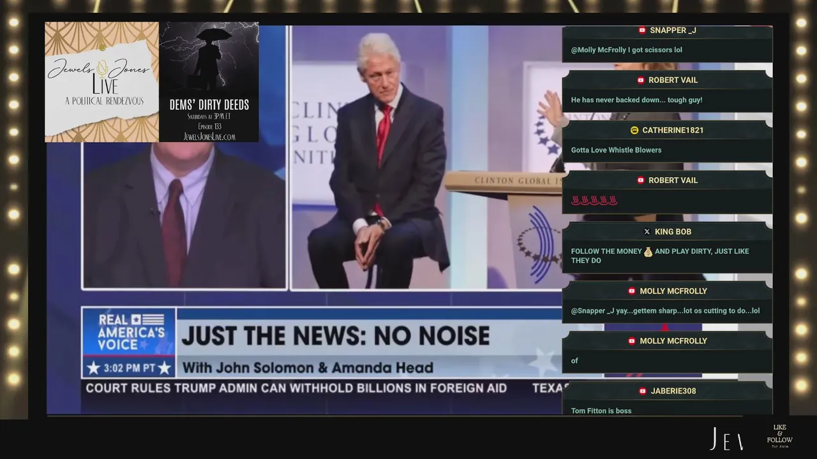Open the Jewels Jones Live logo card
Screen dimensions: 817x459
[x=101, y=82]
